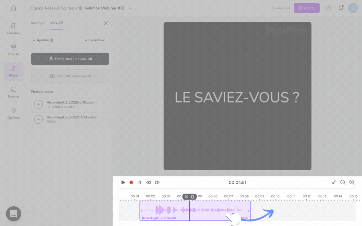Image resolution: width=362 pixels, height=226 pixels.
Task: Click the Fermer l'éditeur button
Action: (x=94, y=40)
